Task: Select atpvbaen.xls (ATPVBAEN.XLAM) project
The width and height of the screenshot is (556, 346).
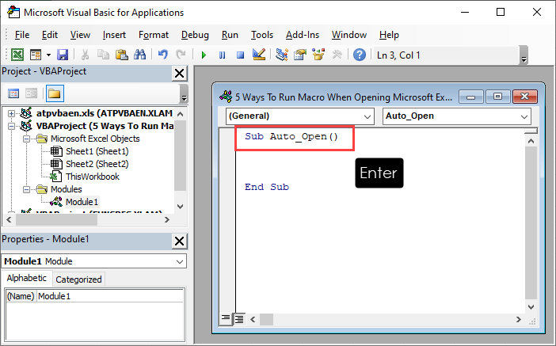Action: point(105,113)
